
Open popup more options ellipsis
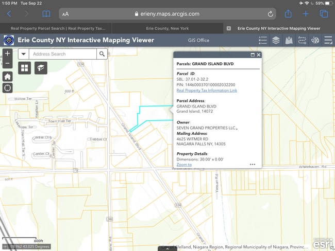tap(253, 165)
